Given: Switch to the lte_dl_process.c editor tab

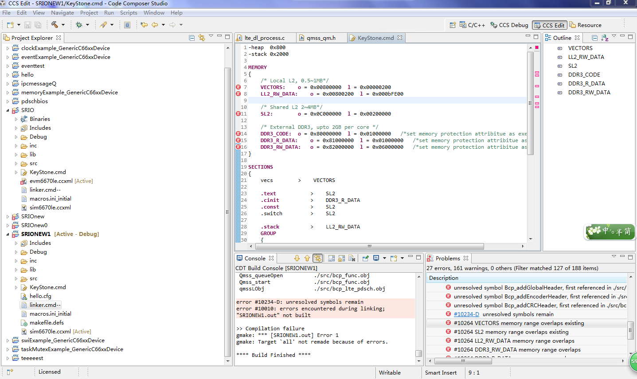Looking at the screenshot, I should point(264,38).
